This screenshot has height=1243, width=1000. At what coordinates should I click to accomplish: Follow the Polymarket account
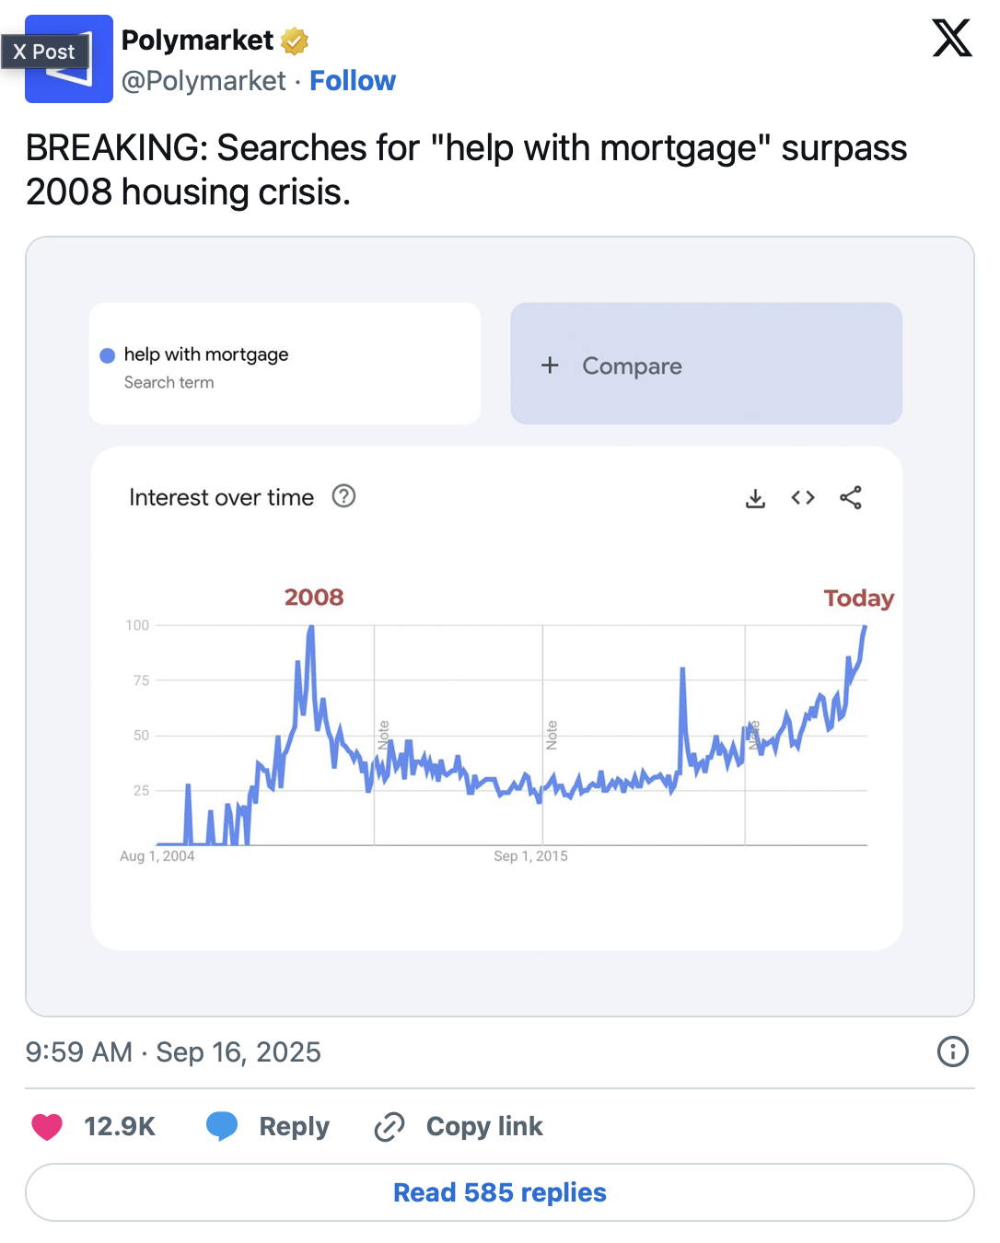coord(352,81)
